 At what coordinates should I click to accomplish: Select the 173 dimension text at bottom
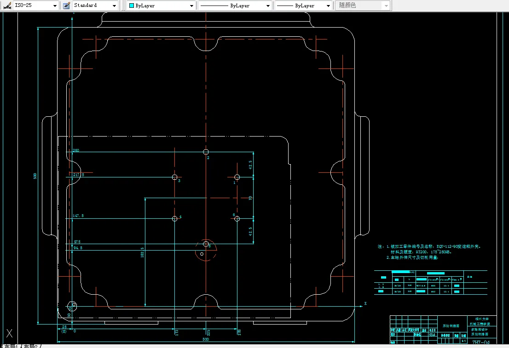[177, 332]
